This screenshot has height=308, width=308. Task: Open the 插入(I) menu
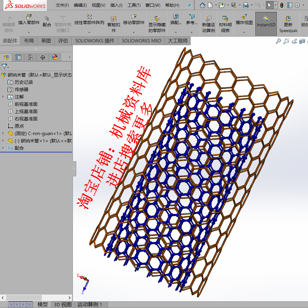click(x=116, y=5)
